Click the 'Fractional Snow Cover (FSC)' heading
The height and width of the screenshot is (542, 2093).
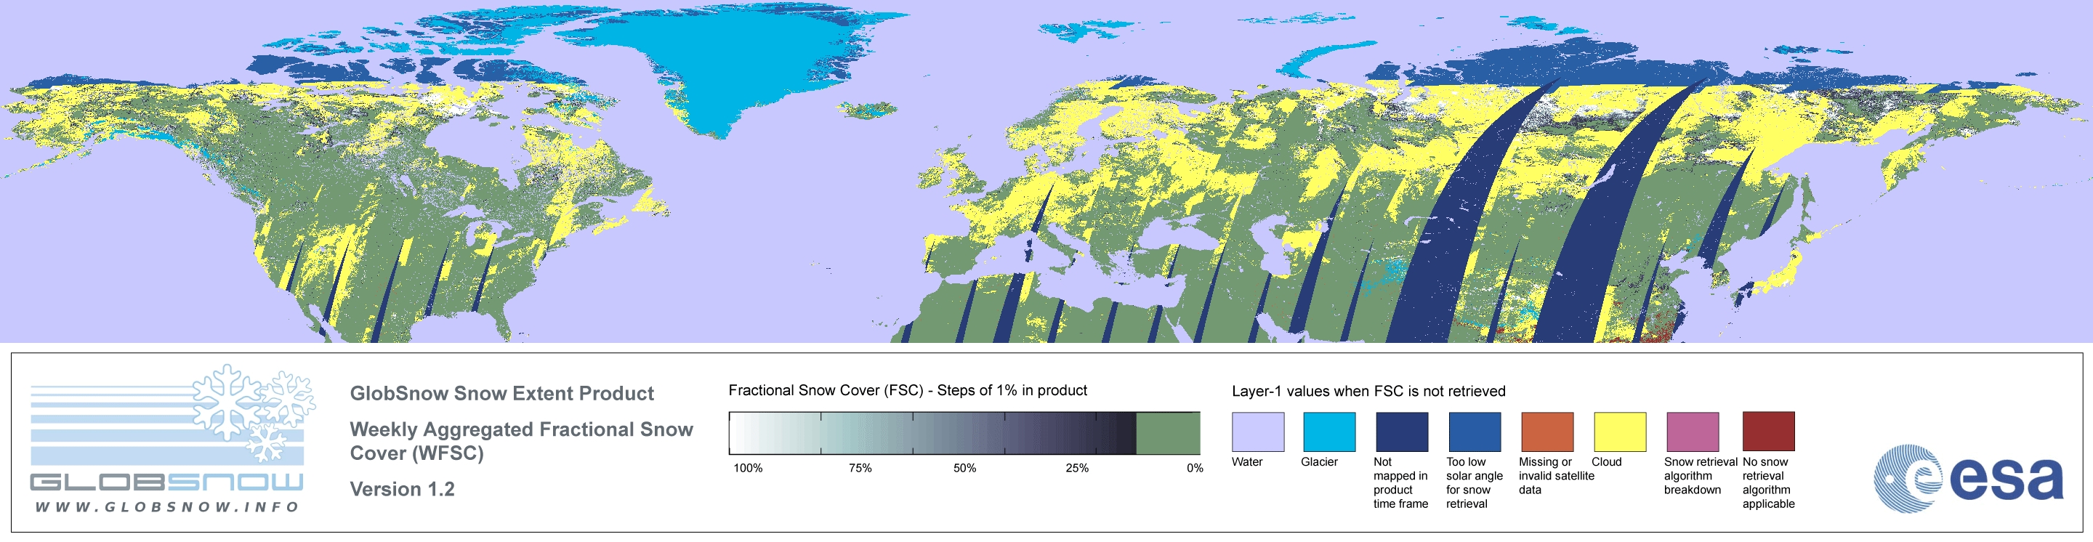coord(908,390)
